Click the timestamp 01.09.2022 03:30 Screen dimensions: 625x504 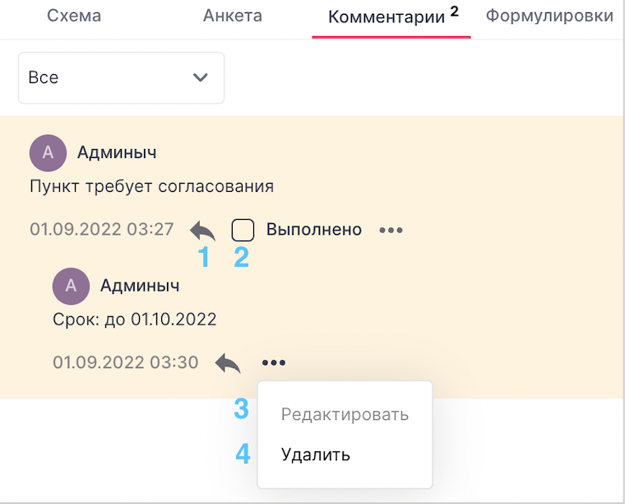pos(126,362)
